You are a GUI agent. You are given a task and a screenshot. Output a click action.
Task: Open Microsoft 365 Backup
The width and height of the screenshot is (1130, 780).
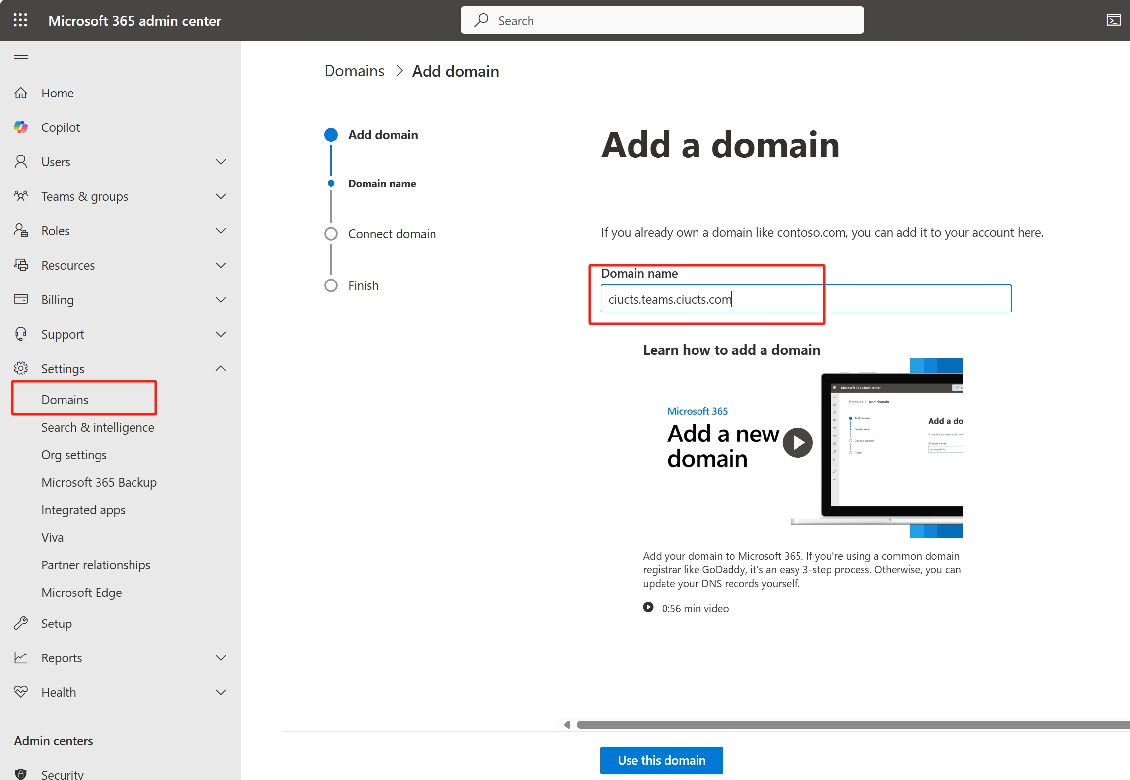click(99, 482)
